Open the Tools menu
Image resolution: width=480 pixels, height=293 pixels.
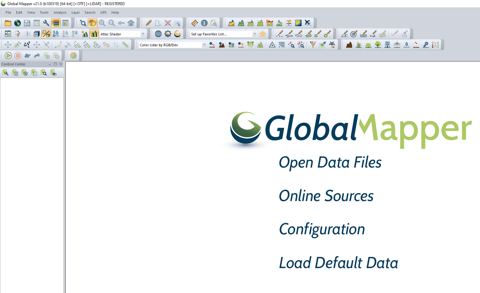pos(44,12)
